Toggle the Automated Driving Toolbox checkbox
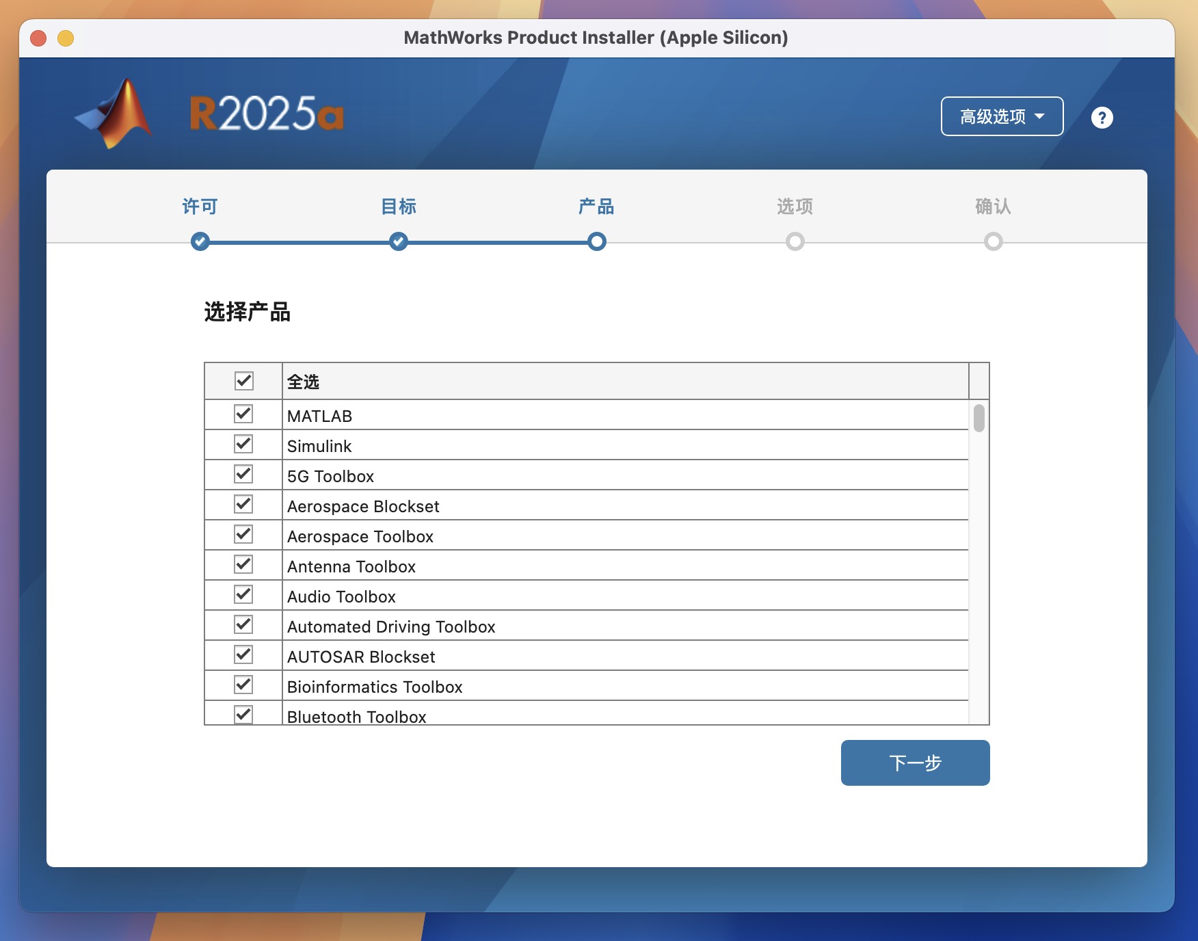Image resolution: width=1198 pixels, height=941 pixels. (243, 624)
